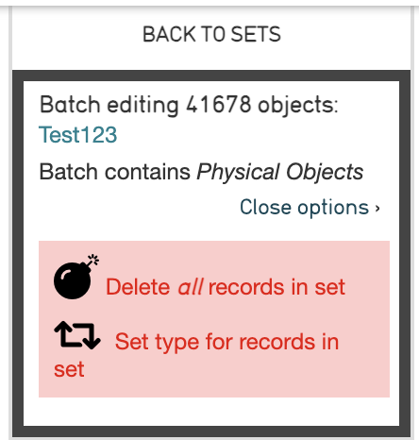Click the chevron after Close options
Viewport: 419px width, 440px height.
tap(377, 208)
